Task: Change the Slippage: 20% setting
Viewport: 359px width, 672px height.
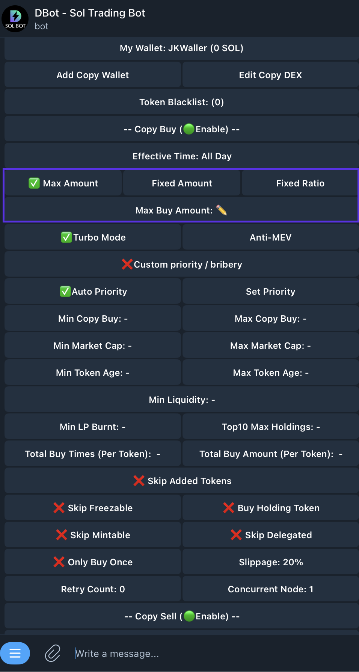Action: tap(270, 562)
